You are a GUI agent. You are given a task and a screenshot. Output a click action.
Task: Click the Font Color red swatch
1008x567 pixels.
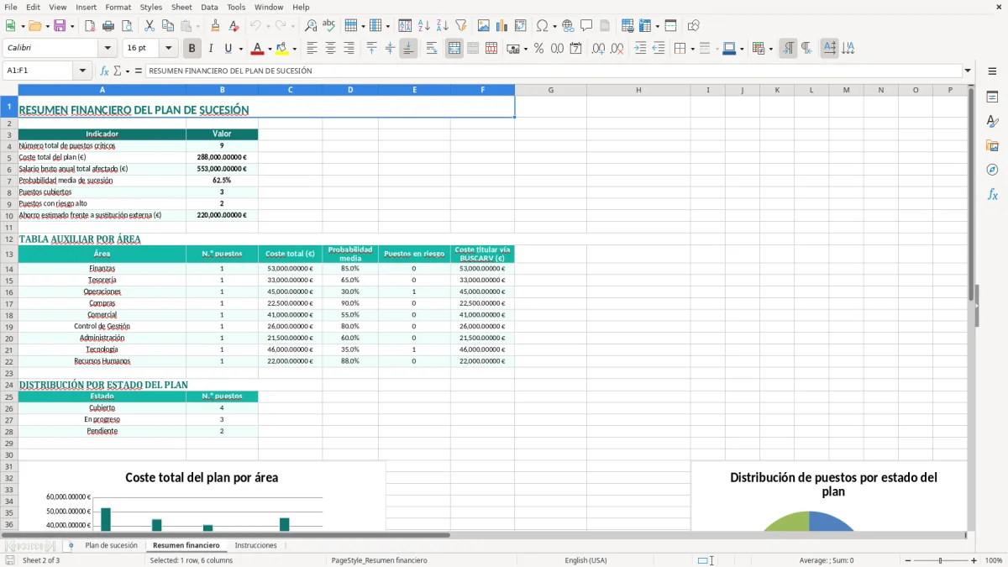pyautogui.click(x=257, y=49)
